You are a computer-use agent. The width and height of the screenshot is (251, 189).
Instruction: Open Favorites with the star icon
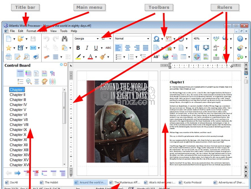pos(8,48)
